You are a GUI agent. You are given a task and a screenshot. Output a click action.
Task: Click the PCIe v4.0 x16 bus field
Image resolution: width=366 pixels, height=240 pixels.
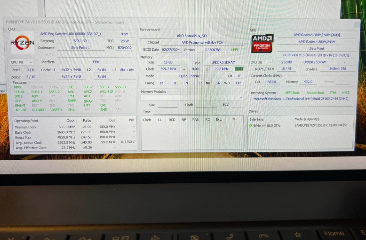pos(316,55)
